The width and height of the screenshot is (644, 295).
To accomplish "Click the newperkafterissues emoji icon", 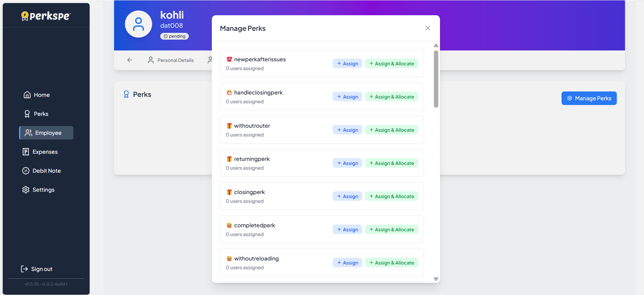I will pos(229,59).
